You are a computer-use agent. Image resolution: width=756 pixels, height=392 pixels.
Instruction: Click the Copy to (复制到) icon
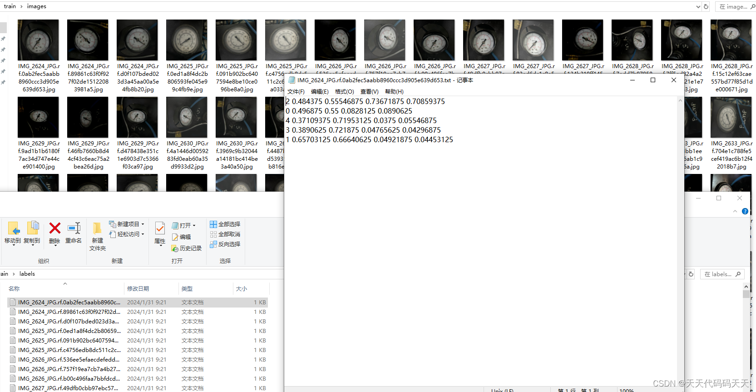pos(32,228)
